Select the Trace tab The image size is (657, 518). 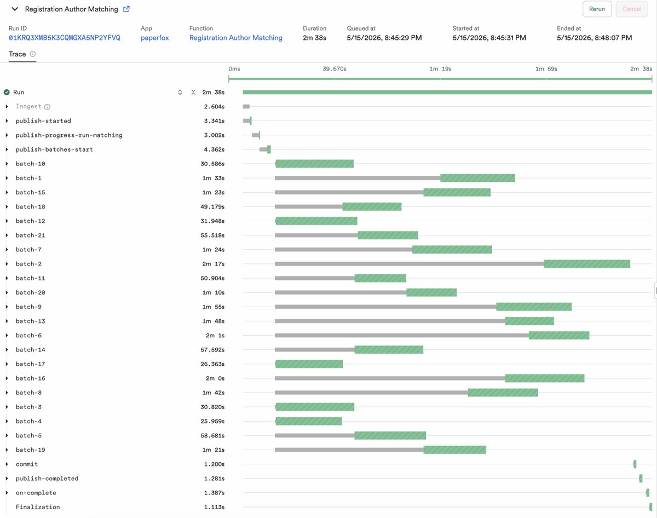(x=18, y=54)
